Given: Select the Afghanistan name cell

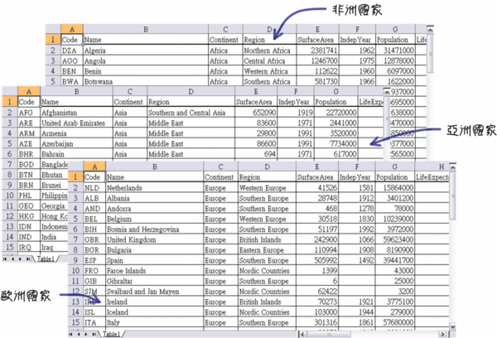Looking at the screenshot, I should click(76, 113).
